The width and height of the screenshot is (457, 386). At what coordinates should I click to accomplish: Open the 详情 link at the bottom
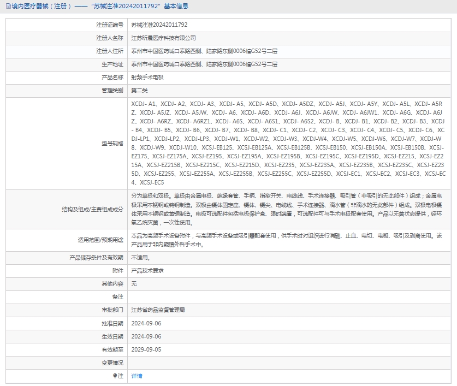click(136, 376)
